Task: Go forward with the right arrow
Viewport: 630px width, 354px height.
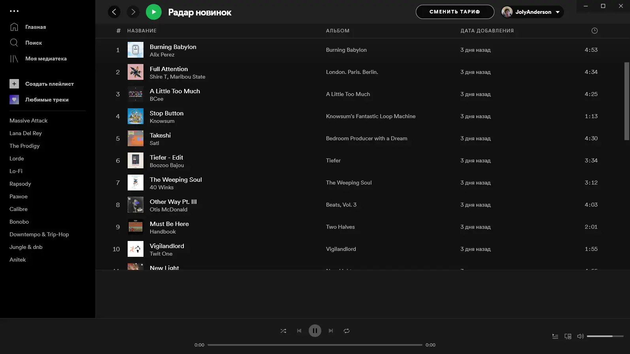Action: click(133, 12)
